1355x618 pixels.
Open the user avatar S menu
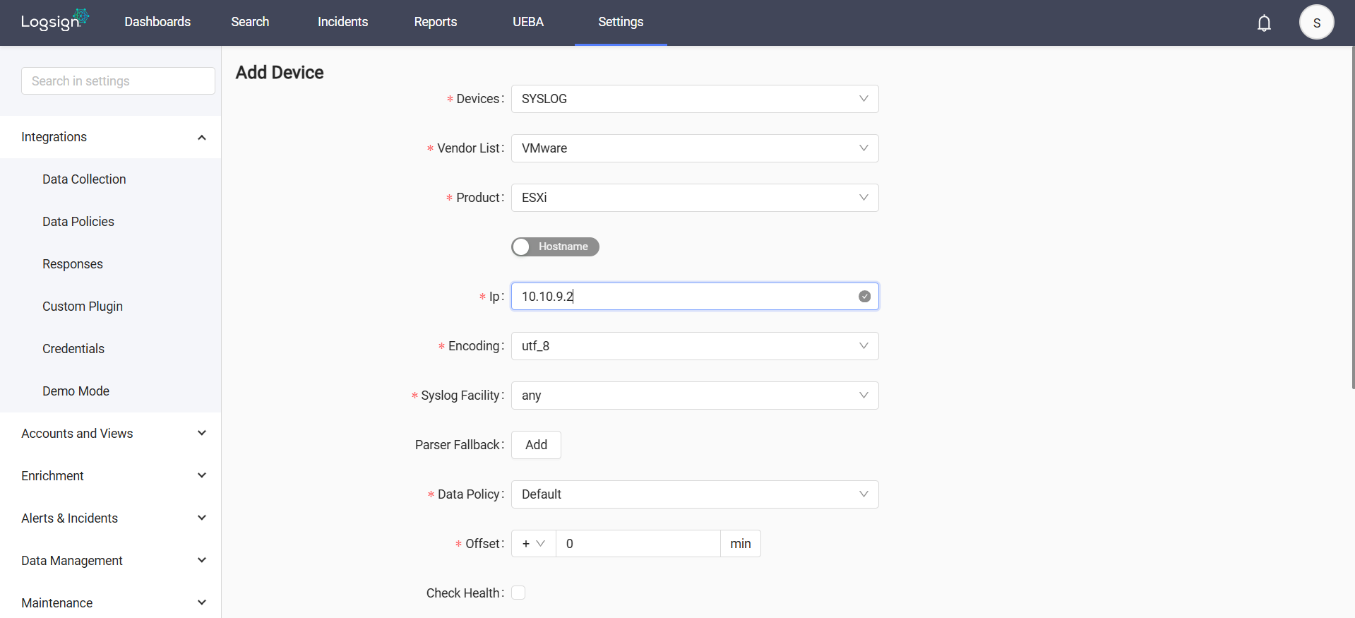point(1316,23)
